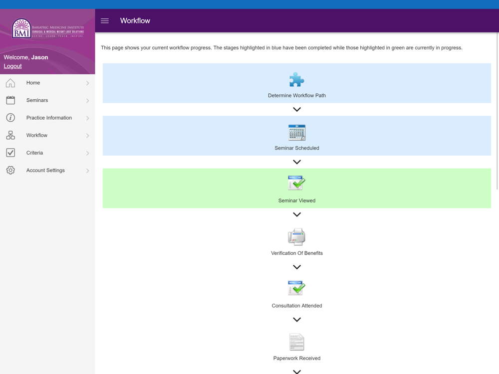499x374 pixels.
Task: Click the fax machine Verification Of Benefits icon
Action: coord(296,236)
